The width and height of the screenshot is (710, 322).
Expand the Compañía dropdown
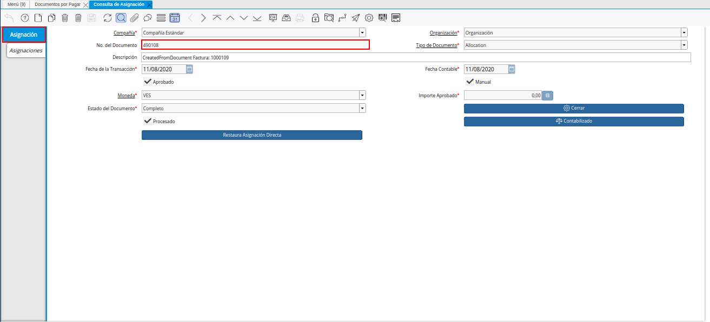click(362, 32)
